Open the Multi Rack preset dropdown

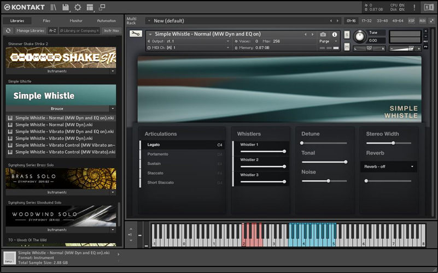(x=148, y=21)
